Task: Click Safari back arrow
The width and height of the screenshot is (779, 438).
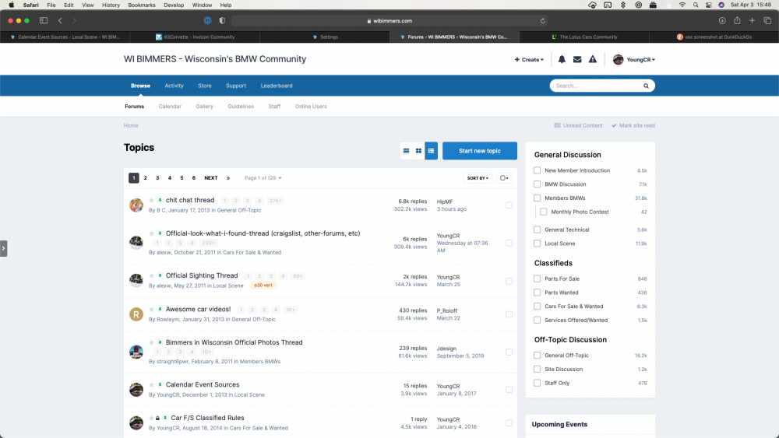Action: click(x=60, y=21)
